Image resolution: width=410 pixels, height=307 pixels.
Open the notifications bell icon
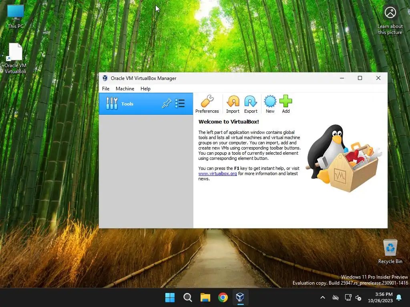[399, 297]
